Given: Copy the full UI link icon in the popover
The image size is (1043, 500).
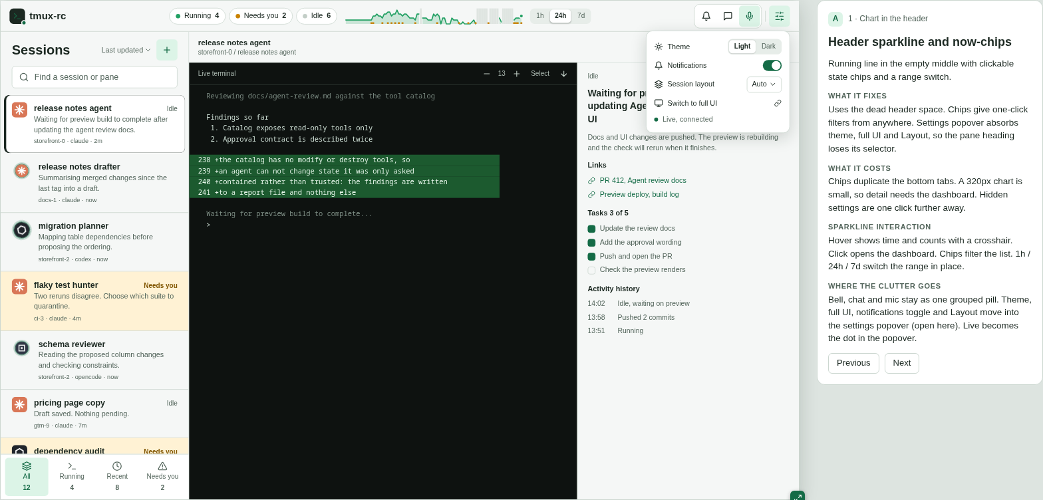Looking at the screenshot, I should point(778,103).
